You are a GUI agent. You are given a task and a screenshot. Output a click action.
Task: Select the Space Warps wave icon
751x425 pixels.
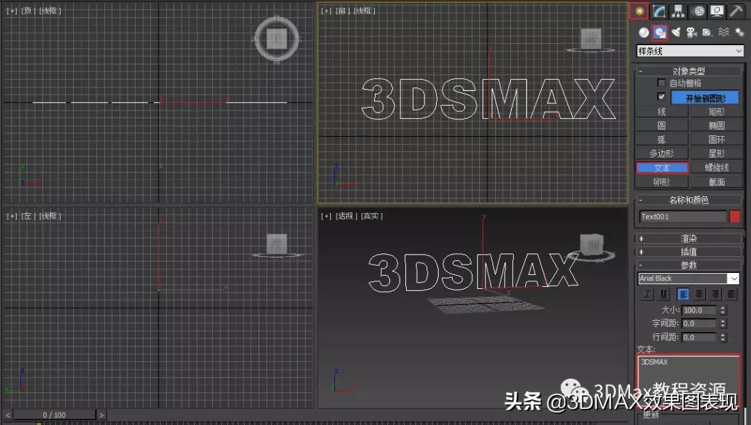(x=724, y=32)
